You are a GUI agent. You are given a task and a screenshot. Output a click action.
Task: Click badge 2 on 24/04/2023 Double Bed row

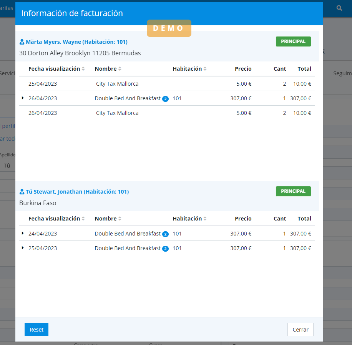click(165, 234)
